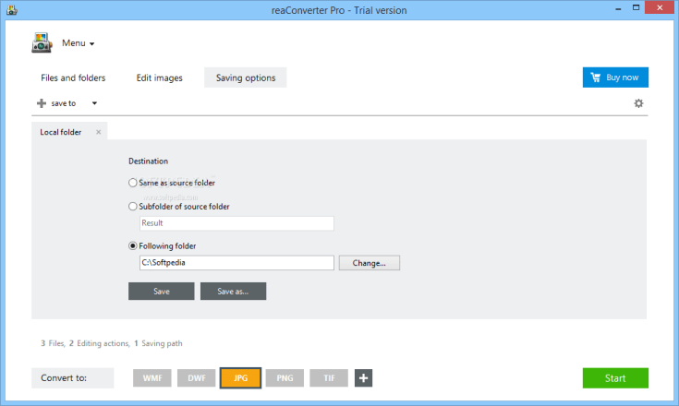Click the reaConverter app logo icon

(42, 42)
